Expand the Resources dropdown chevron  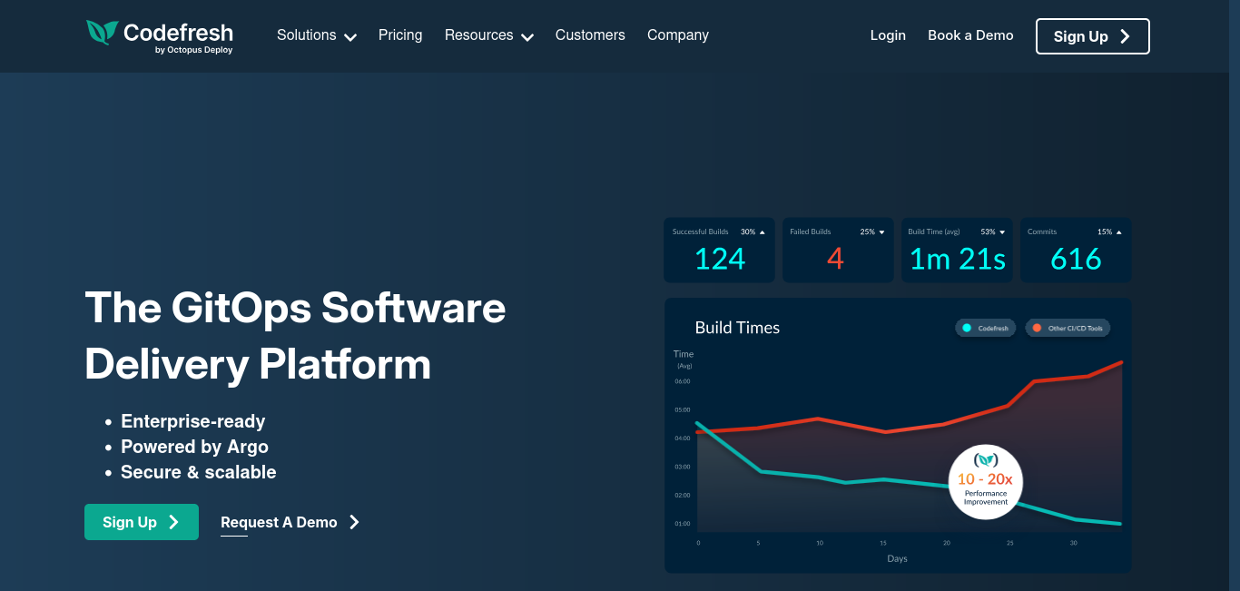tap(527, 36)
